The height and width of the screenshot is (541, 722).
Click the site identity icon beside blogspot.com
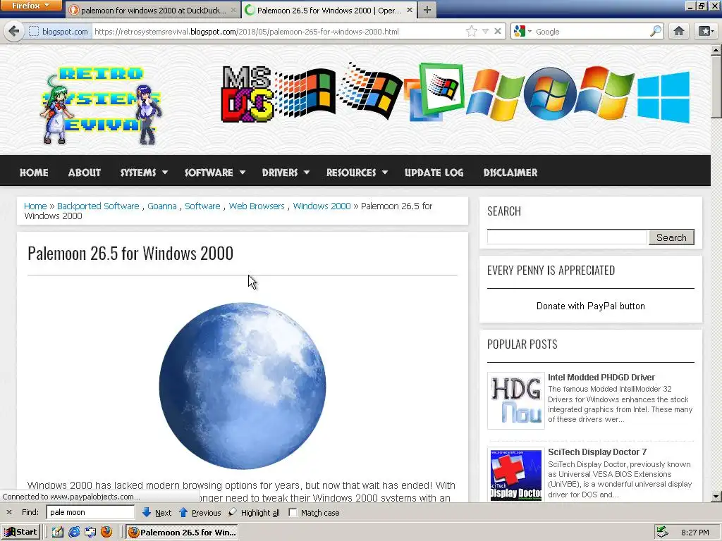tap(34, 31)
